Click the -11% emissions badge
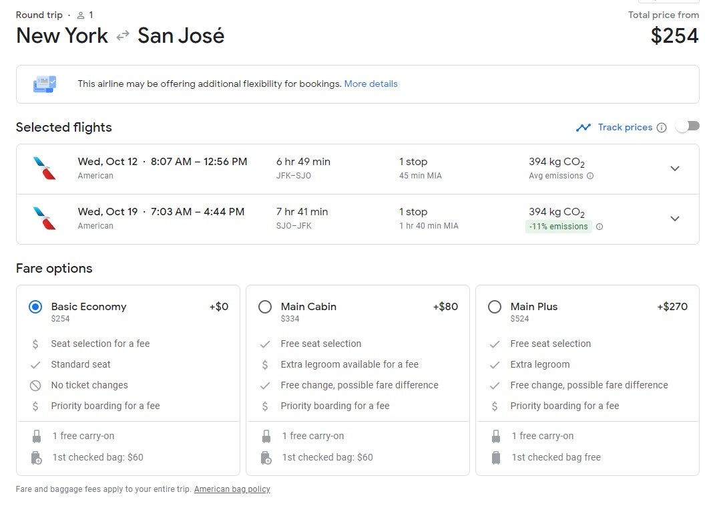Screen dimensions: 713x506 coord(558,227)
